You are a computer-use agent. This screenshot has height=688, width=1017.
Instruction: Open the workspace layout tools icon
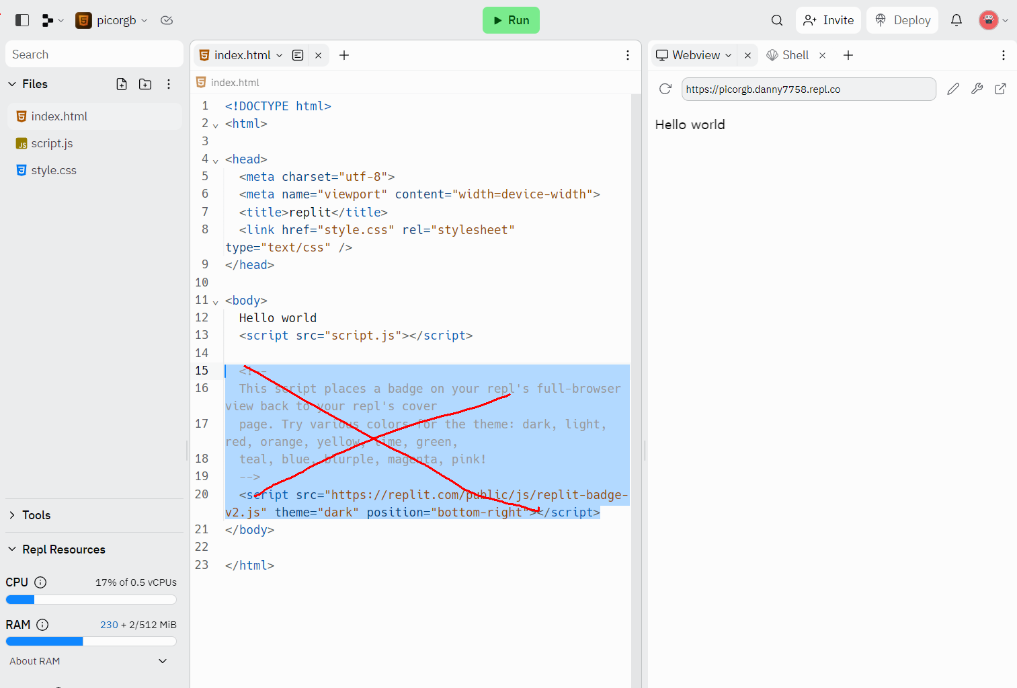[x=52, y=20]
